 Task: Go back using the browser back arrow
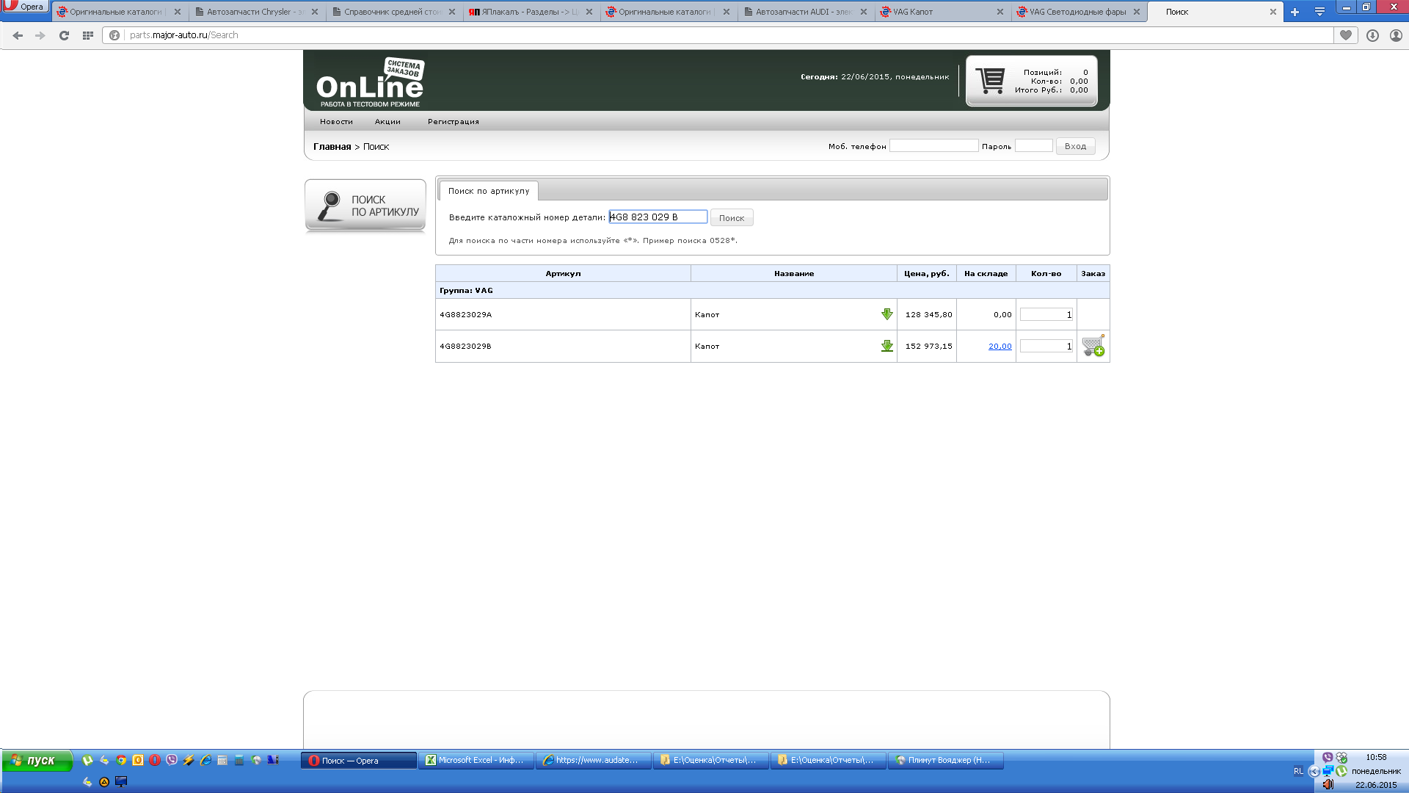(x=18, y=35)
